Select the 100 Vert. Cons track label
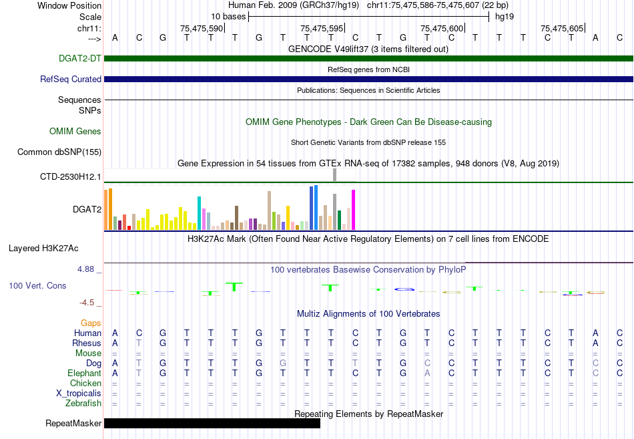 pyautogui.click(x=37, y=285)
